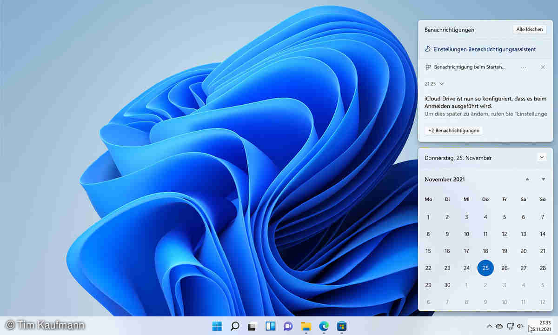
Task: Open the taskbar search magnifier
Action: coord(235,326)
